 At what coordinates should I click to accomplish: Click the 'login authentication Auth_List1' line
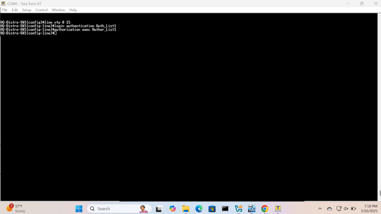pos(58,26)
